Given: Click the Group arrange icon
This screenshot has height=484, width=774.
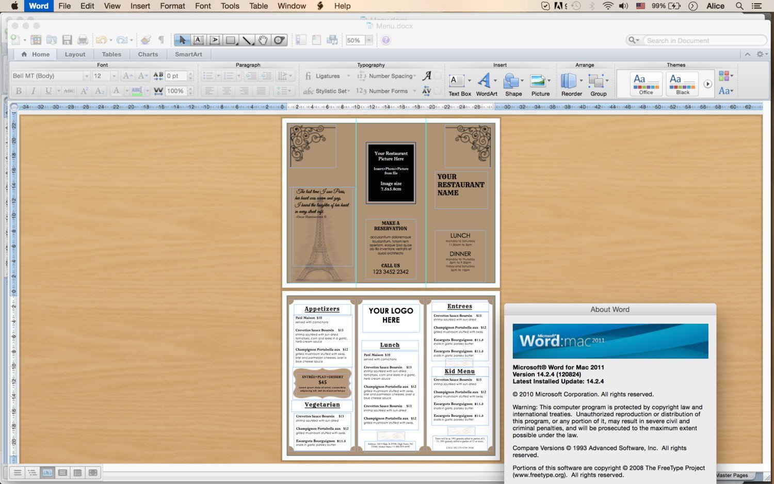Looking at the screenshot, I should [598, 84].
